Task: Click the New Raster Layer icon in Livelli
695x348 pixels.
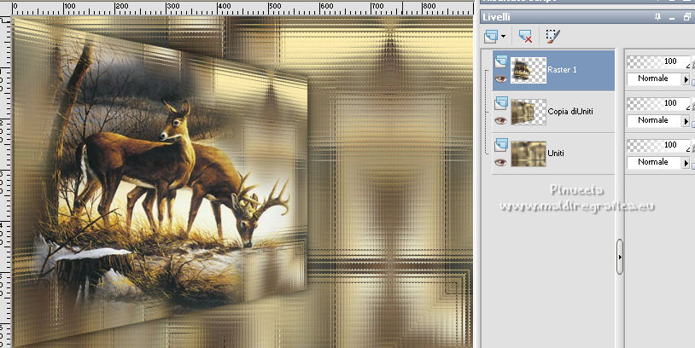Action: (491, 36)
